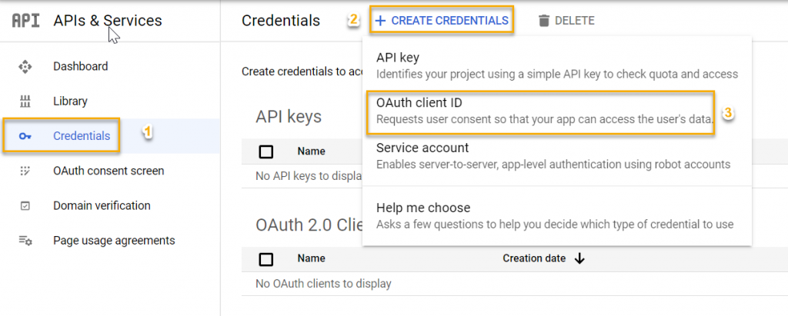
Task: Tick the API keys select-all checkbox
Action: tap(265, 151)
